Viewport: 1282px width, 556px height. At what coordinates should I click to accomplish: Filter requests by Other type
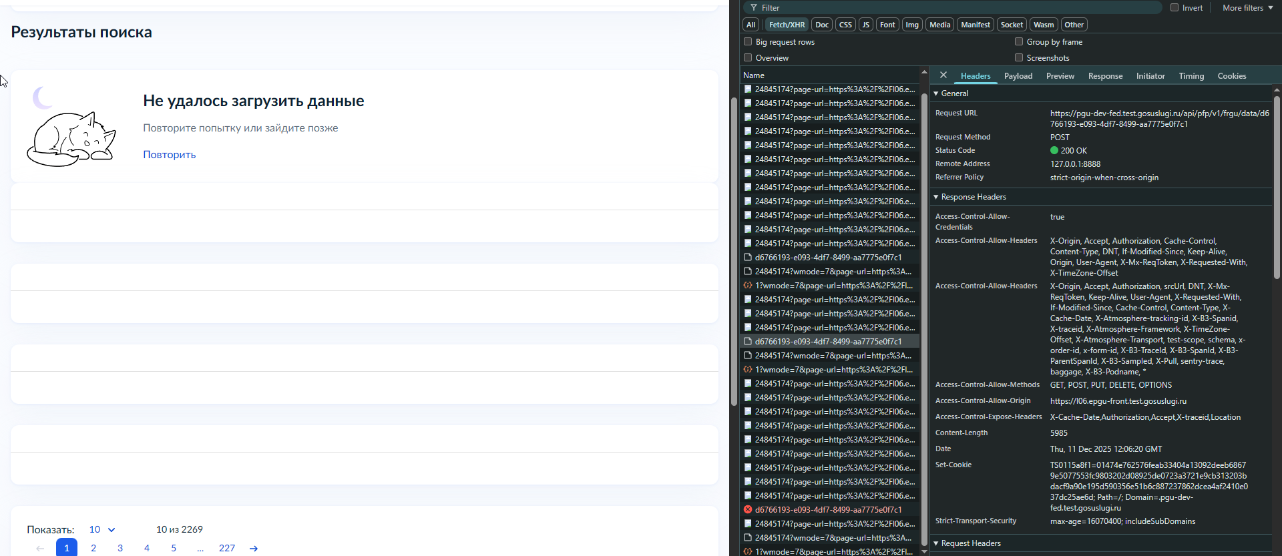click(x=1074, y=25)
